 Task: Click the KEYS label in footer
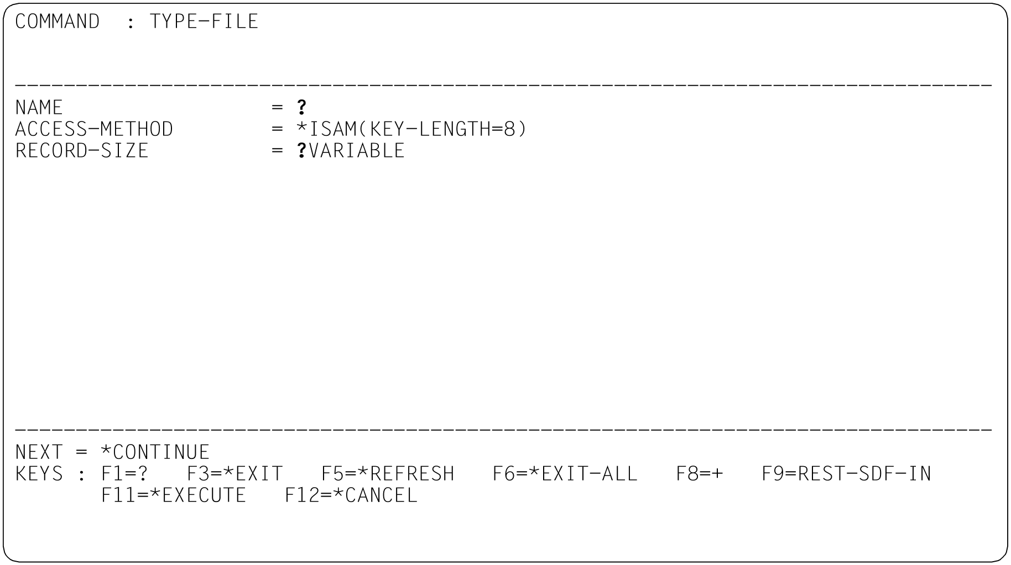point(39,474)
